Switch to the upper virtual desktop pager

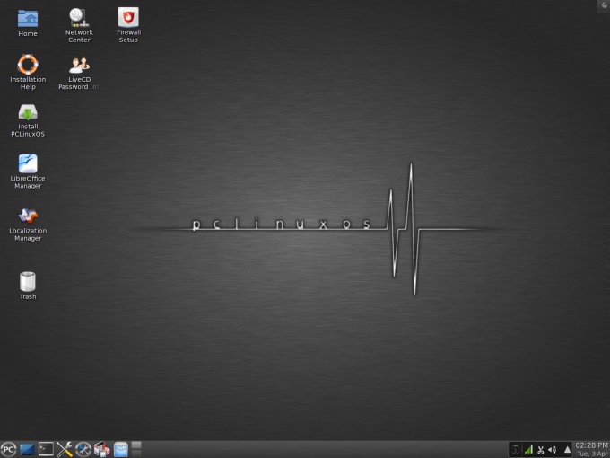coord(136,445)
